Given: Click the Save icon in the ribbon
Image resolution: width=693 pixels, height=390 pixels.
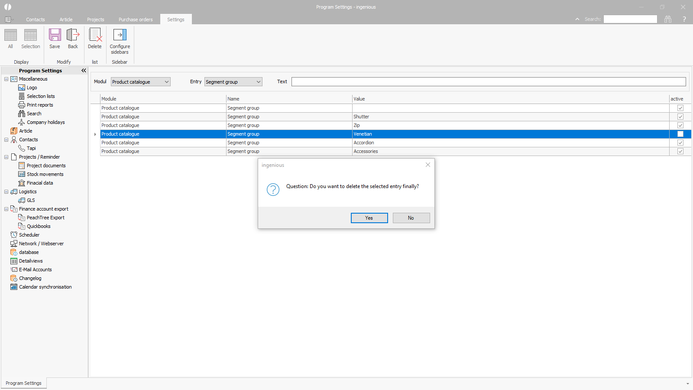Looking at the screenshot, I should coord(55,39).
